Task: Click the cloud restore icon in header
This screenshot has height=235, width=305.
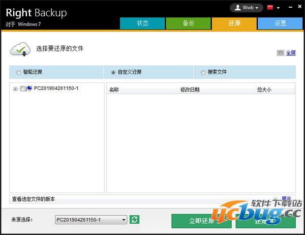Action: [x=18, y=50]
